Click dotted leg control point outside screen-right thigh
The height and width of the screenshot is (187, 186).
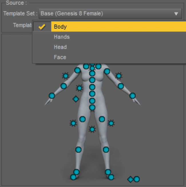tap(111, 123)
